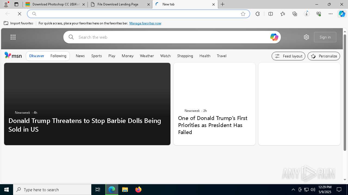Screen dimensions: 348x195
Task: Add this page to favorites star
Action: 243,14
